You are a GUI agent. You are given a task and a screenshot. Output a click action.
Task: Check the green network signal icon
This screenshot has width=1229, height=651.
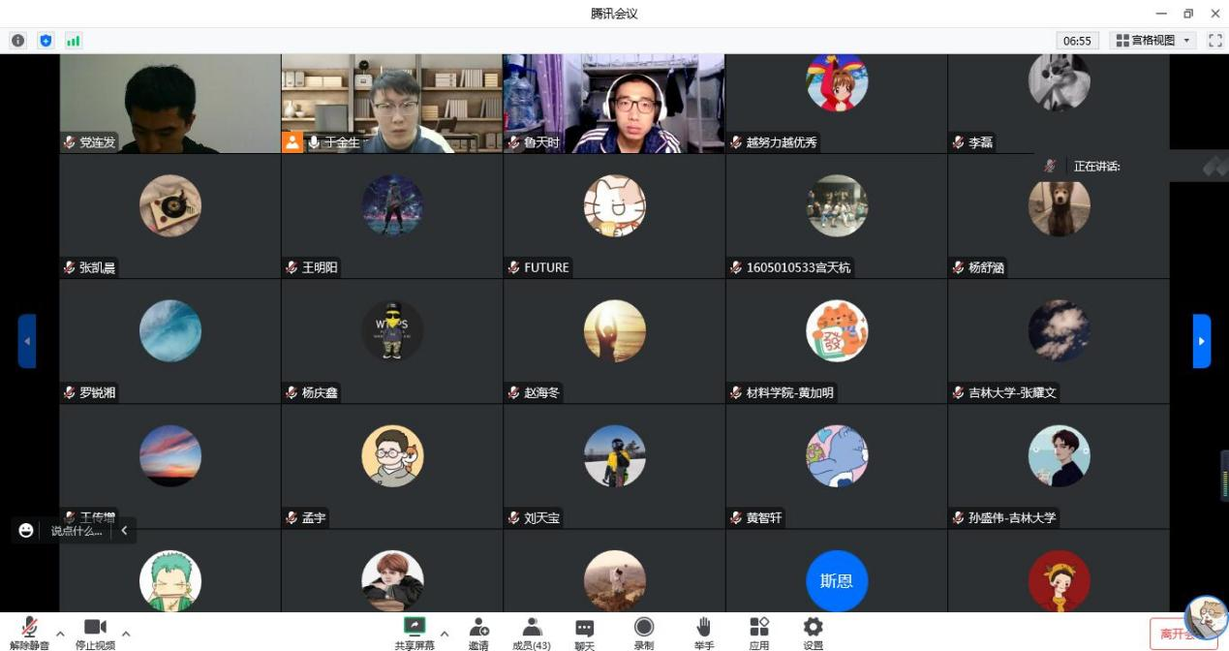point(73,41)
